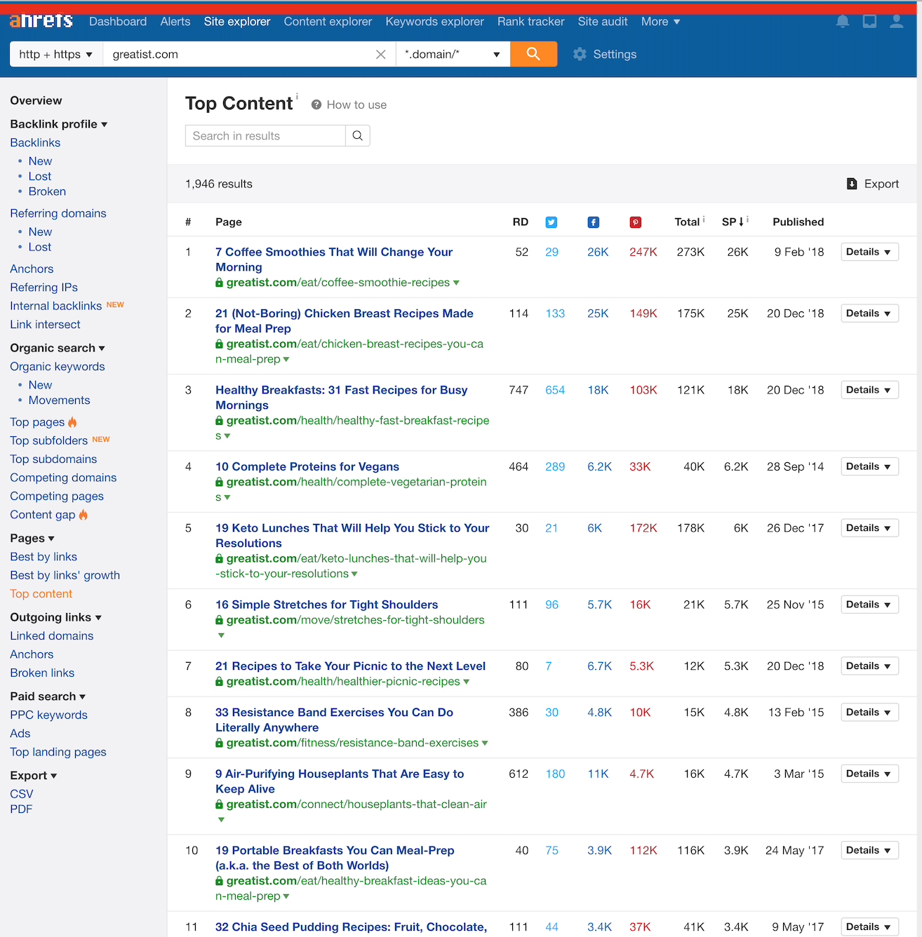Collapse the Backlink profile section

point(59,124)
